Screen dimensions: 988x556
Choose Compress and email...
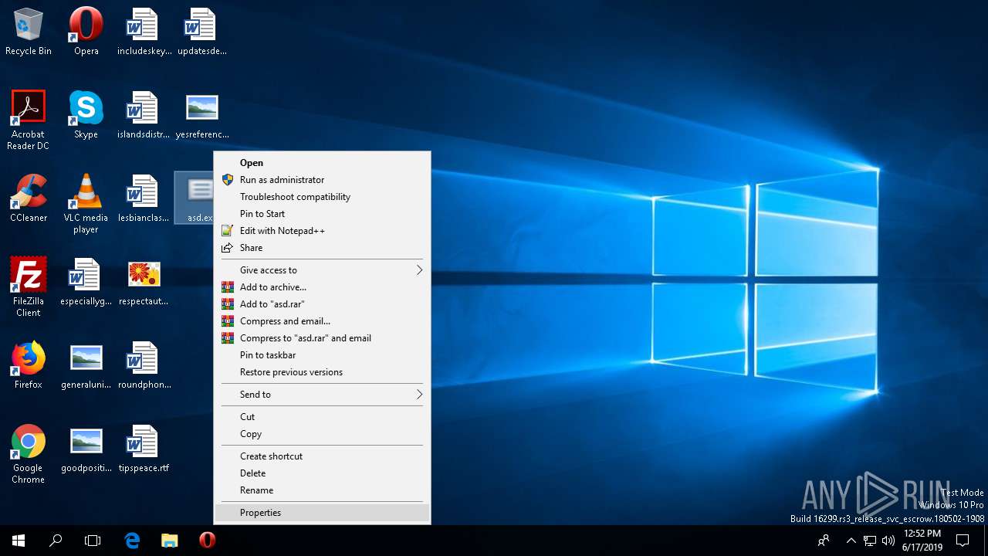coord(322,321)
